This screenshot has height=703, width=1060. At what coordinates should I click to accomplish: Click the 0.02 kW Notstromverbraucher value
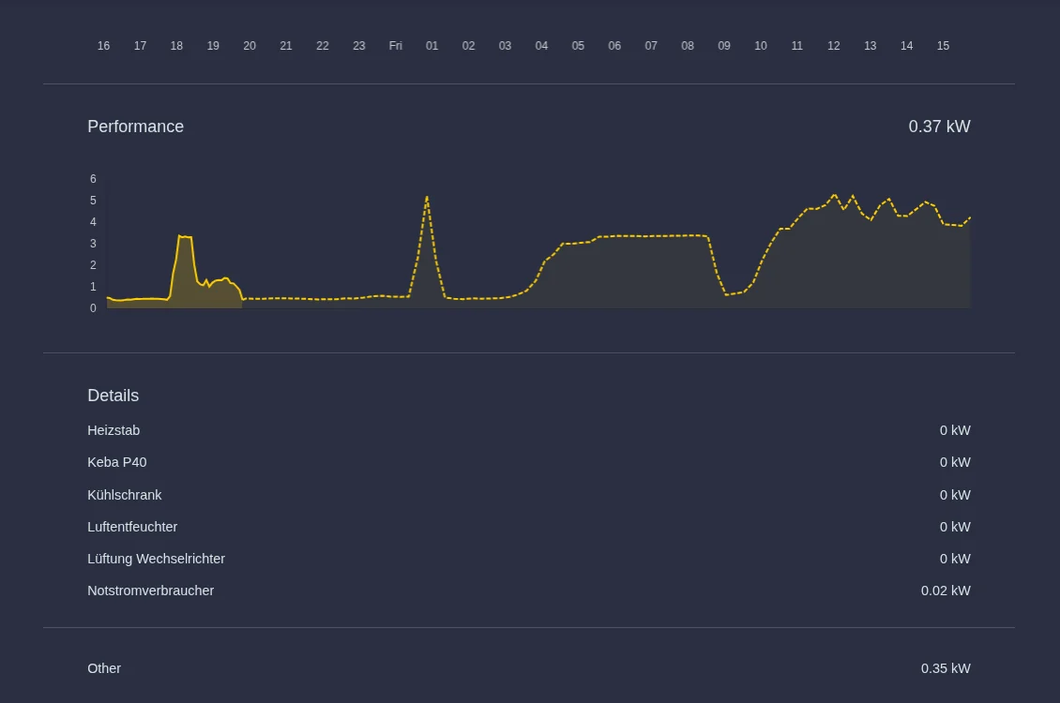(945, 591)
